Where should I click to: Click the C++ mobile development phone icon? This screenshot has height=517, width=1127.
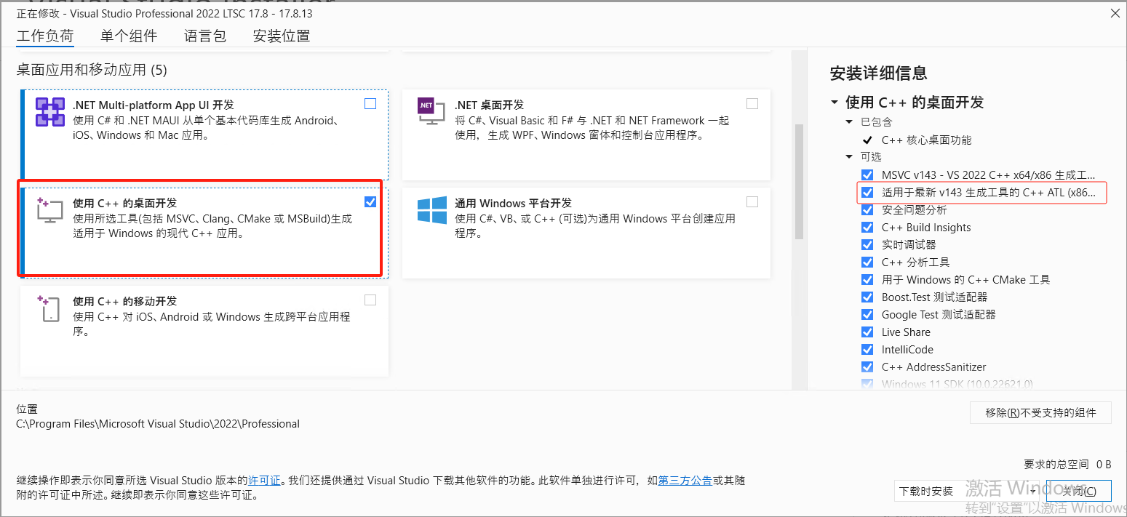coord(48,308)
